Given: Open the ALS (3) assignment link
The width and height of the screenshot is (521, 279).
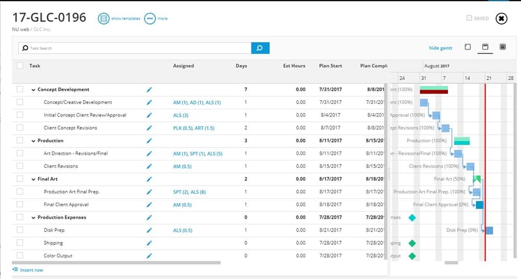Looking at the screenshot, I should coord(180,115).
